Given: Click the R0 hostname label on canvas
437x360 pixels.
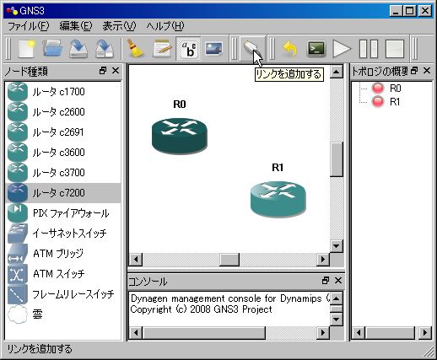Looking at the screenshot, I should click(180, 105).
